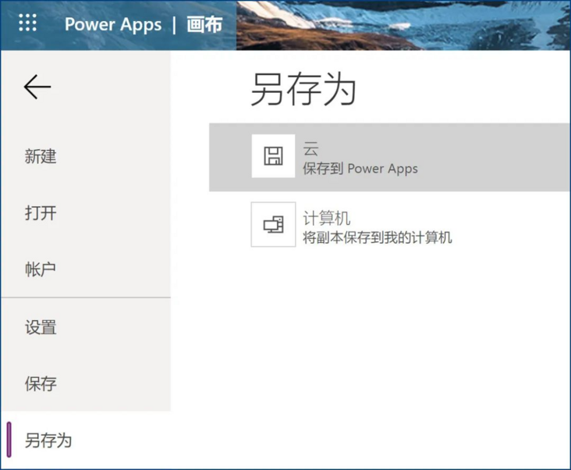Select 另存为 in the sidebar
Viewport: 571px width, 470px height.
click(x=48, y=440)
